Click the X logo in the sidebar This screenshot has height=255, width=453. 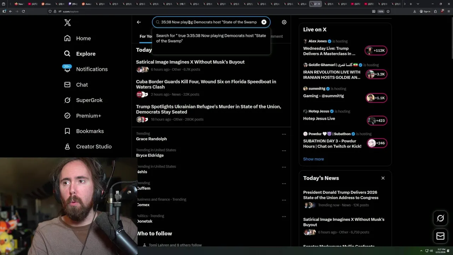click(68, 23)
